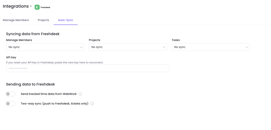Image resolution: width=271 pixels, height=130 pixels.
Task: Open info icon beside Send tracked time data
Action: tap(80, 94)
